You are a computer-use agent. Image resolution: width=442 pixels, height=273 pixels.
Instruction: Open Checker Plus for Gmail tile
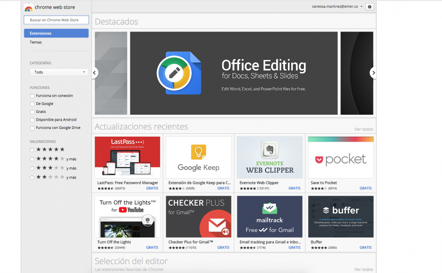199,217
